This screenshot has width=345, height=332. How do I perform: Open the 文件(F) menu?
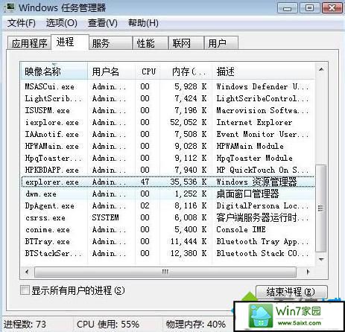pyautogui.click(x=21, y=23)
